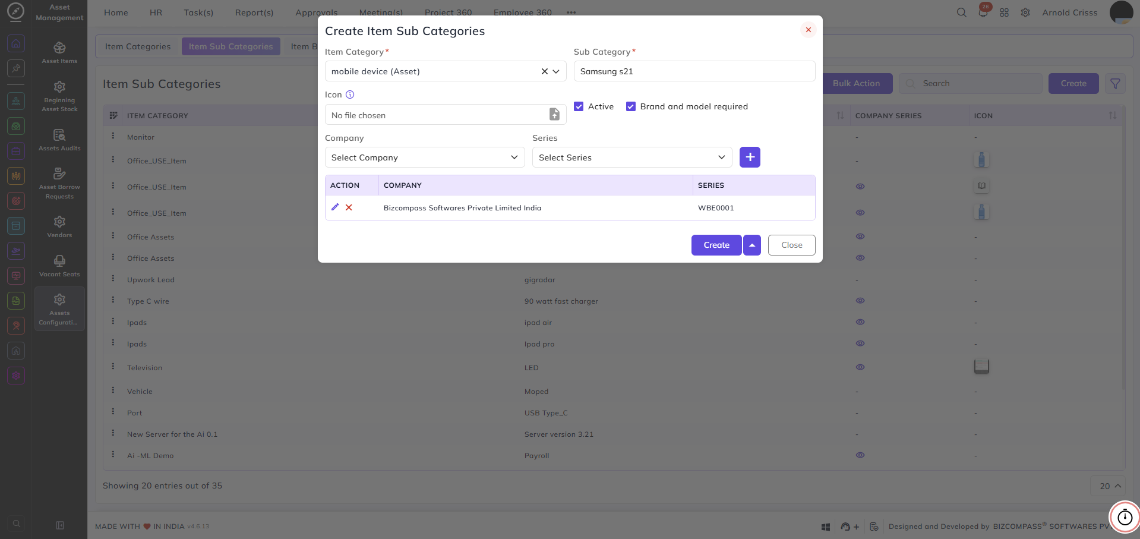Click the file upload icon in Icon field
1140x539 pixels.
point(554,114)
